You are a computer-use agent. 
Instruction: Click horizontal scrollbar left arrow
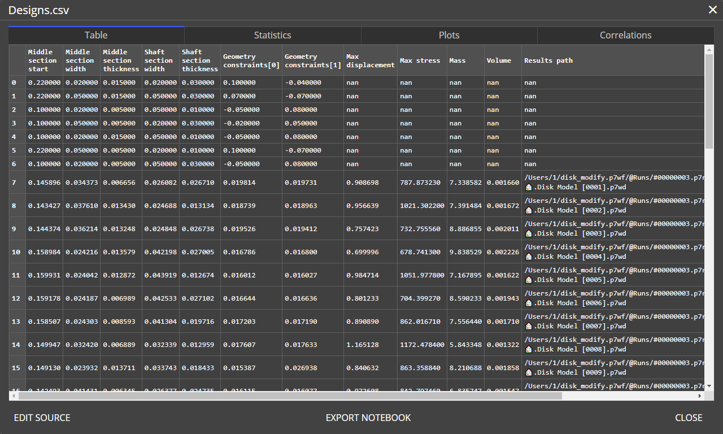click(14, 396)
